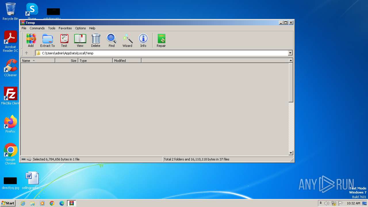Screen dimensions: 368x207
Task: Open the Favorites menu
Action: [x=65, y=28]
